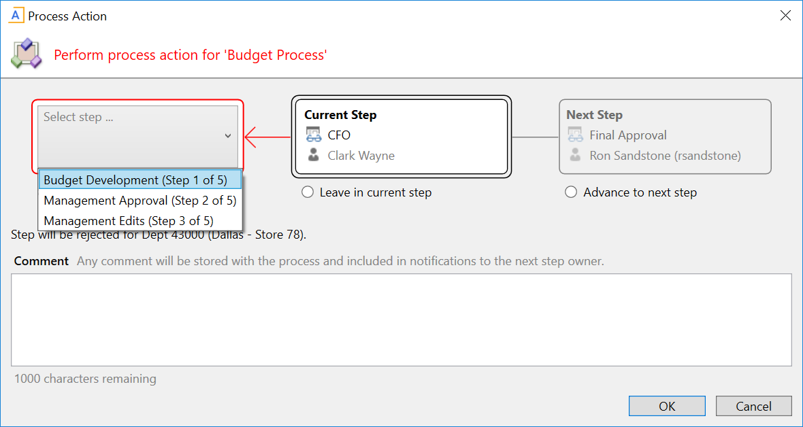The width and height of the screenshot is (803, 427).
Task: Open the 'Select step' dropdown chevron
Action: pos(229,136)
